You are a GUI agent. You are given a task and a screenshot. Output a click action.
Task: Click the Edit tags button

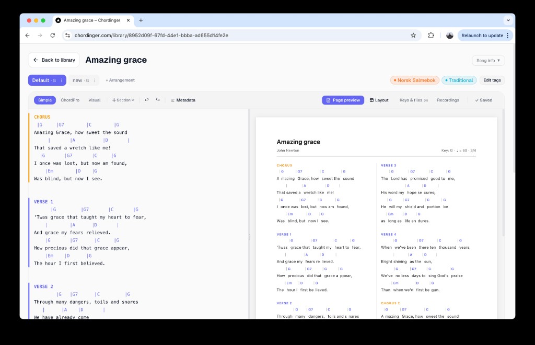pyautogui.click(x=492, y=80)
